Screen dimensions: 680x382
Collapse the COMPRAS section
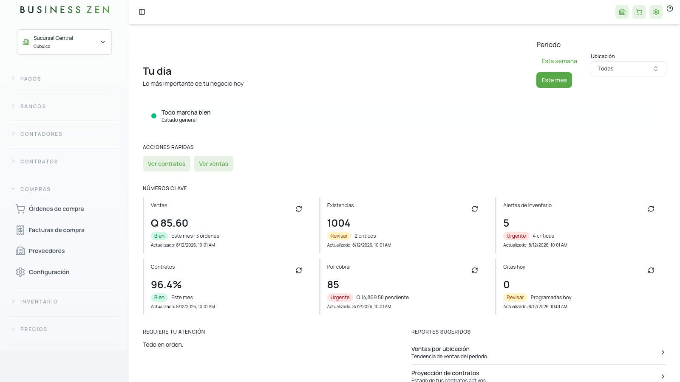[x=64, y=189]
